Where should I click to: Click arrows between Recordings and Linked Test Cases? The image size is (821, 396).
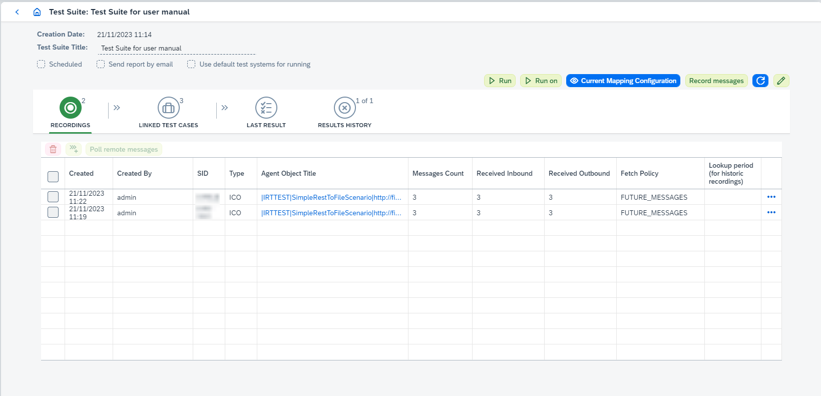coord(117,108)
